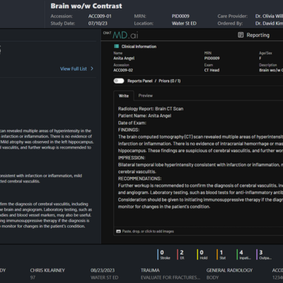The height and width of the screenshot is (283, 283).
Task: Open the Chris Kilarney worklist row
Action: coord(141,274)
